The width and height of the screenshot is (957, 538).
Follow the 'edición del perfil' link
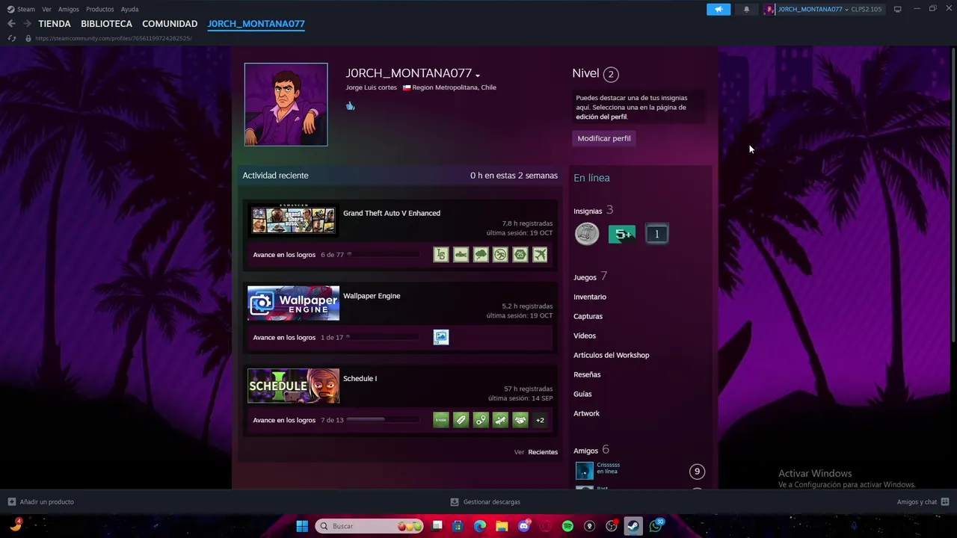(x=601, y=117)
